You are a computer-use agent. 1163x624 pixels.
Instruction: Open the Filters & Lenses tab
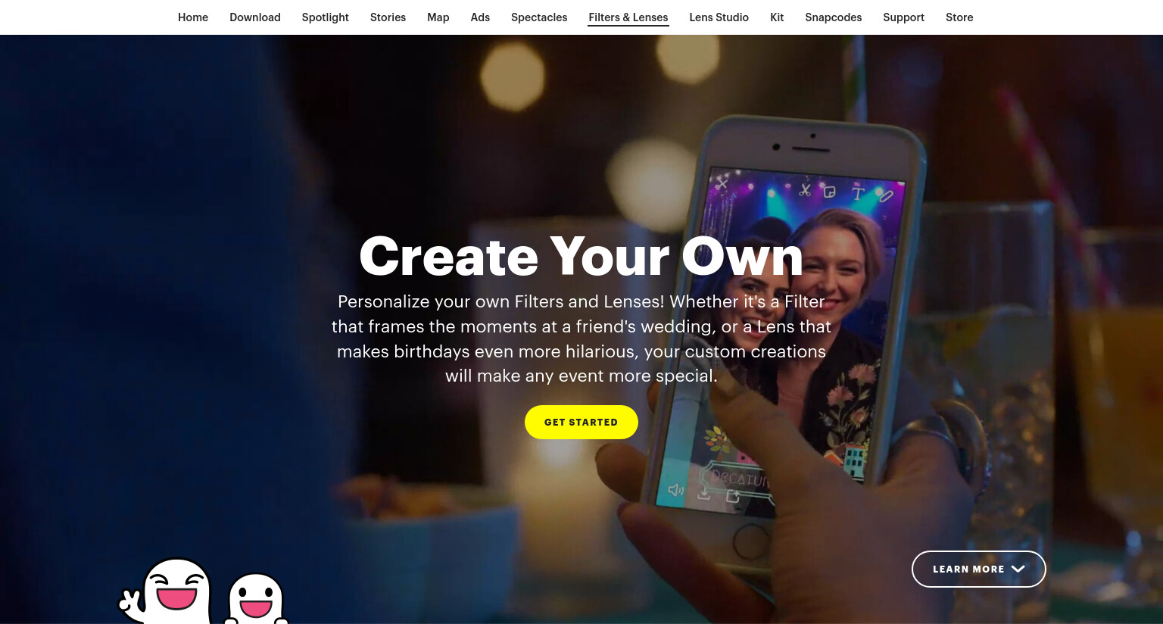tap(628, 17)
